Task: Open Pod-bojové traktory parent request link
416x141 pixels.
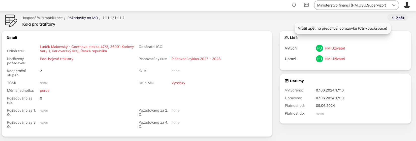Action: pos(56,59)
